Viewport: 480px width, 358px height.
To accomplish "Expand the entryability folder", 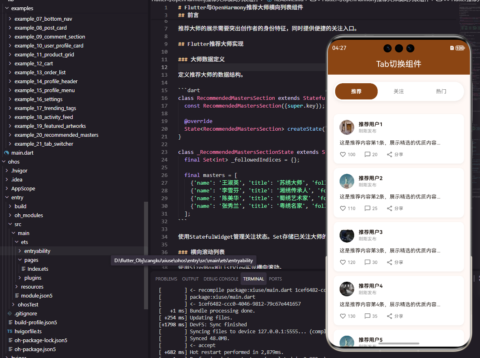I will (20, 251).
